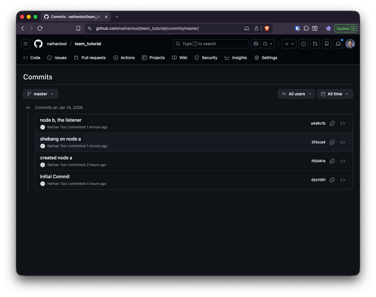Switch to the Pull requests tab

[90, 58]
